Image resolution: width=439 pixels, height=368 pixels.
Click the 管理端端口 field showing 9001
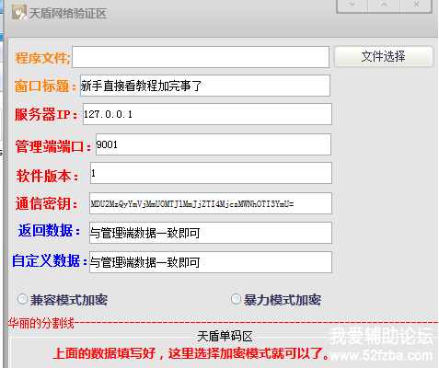pyautogui.click(x=214, y=144)
